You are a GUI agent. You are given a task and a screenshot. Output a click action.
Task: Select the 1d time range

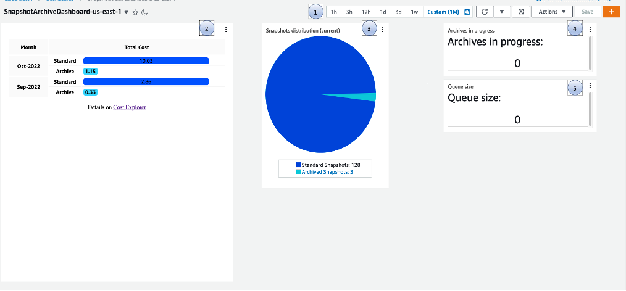pyautogui.click(x=383, y=12)
